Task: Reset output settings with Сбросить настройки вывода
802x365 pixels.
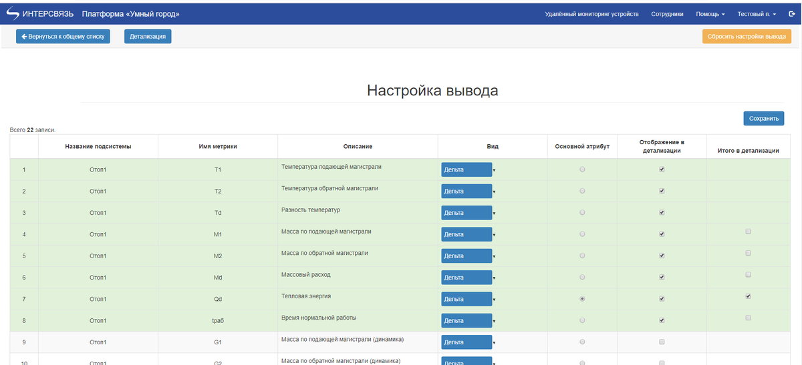Action: (x=747, y=37)
